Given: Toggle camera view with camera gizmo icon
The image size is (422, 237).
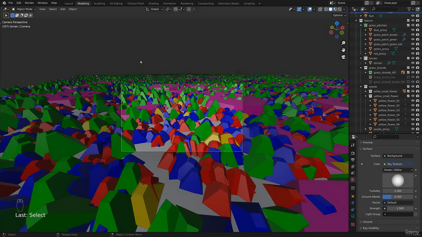Looking at the screenshot, I should click(x=344, y=57).
